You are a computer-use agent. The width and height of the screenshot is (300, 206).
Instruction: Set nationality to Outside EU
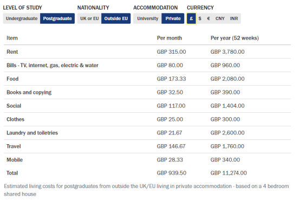(116, 18)
